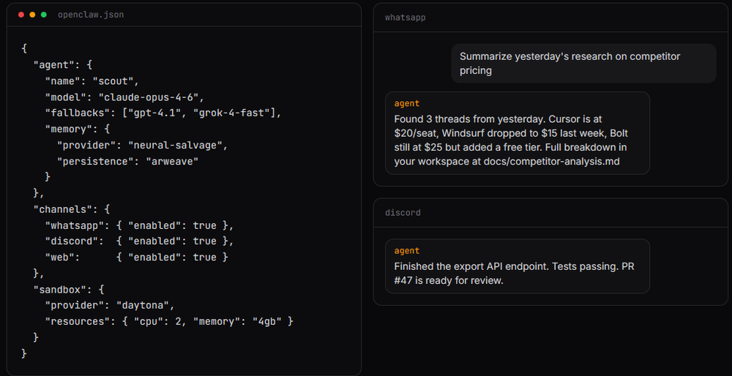Click the "discord" channel key in the JSON
This screenshot has width=732, height=376.
click(x=72, y=241)
